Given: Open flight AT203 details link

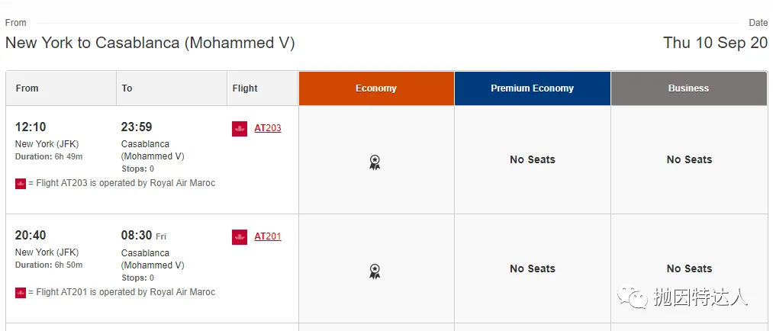Looking at the screenshot, I should tap(268, 128).
